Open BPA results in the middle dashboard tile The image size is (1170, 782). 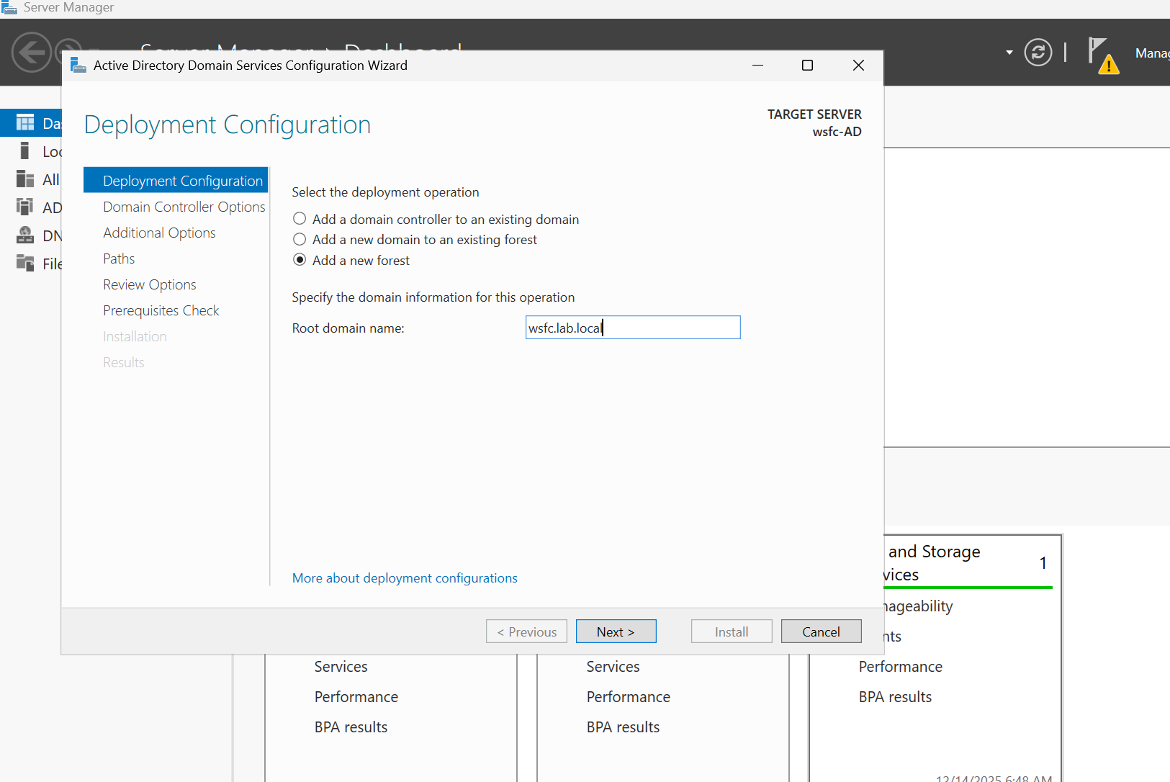[x=623, y=727]
